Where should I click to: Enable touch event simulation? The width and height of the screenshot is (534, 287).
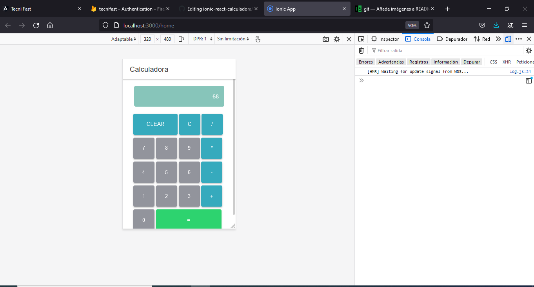pyautogui.click(x=258, y=39)
